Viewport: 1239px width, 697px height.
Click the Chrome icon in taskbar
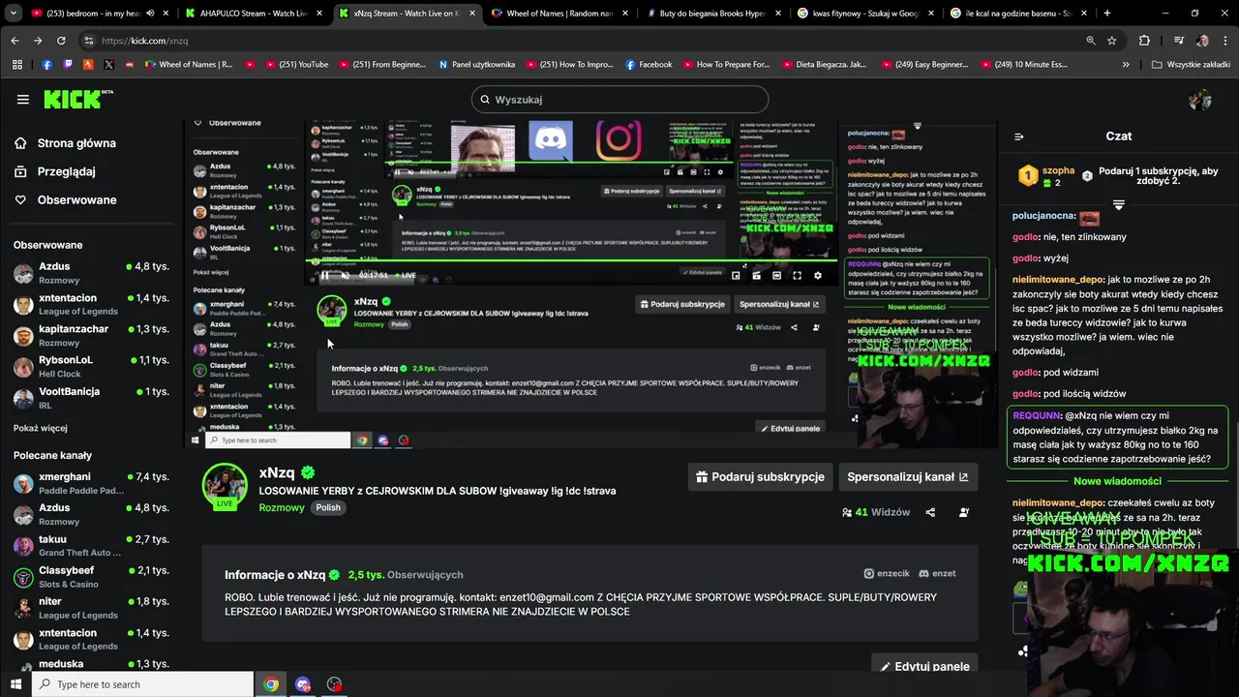(x=271, y=684)
